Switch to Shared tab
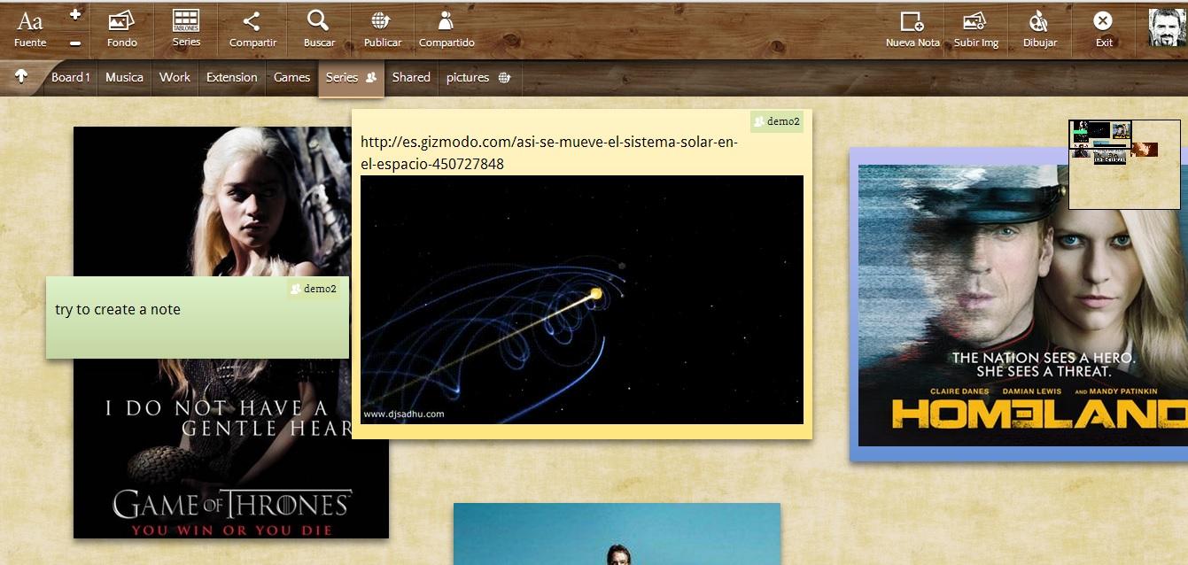1188x565 pixels. (411, 78)
